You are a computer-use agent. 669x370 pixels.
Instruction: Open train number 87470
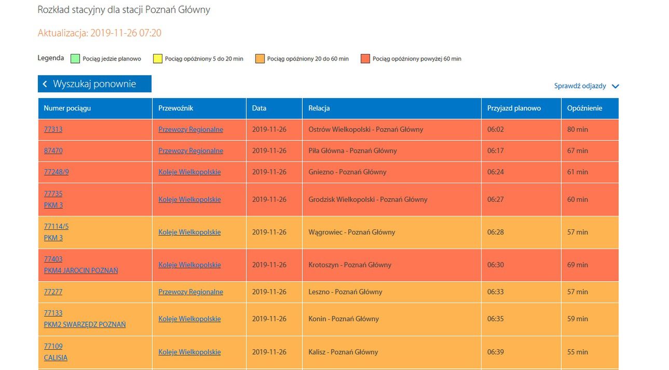point(53,150)
